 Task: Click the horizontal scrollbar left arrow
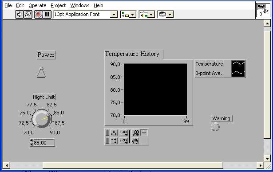(7, 165)
